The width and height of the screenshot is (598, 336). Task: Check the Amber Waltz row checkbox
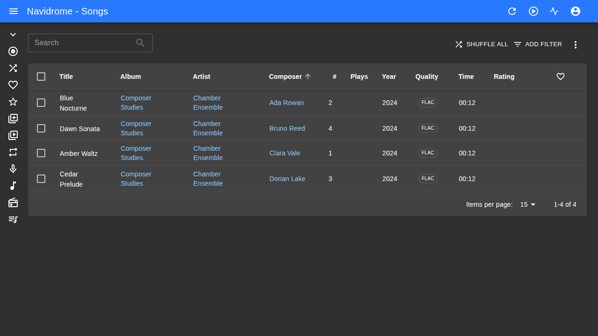pyautogui.click(x=41, y=153)
